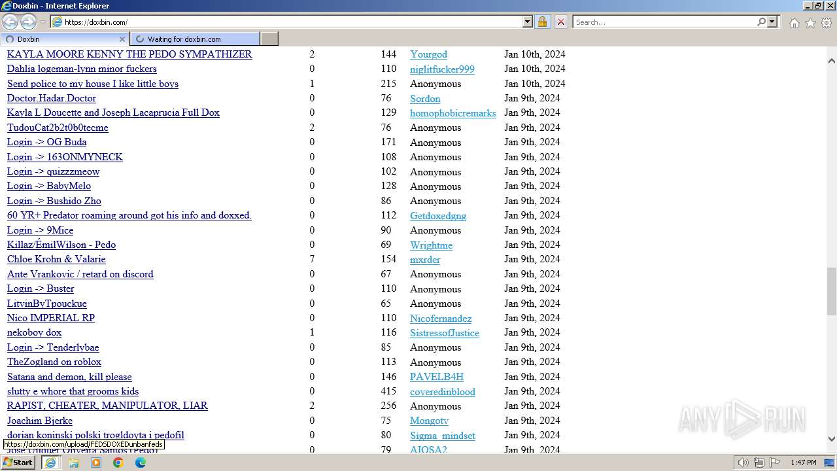Image resolution: width=837 pixels, height=471 pixels.
Task: Open the 'Login -> quizzzmeow' link
Action: tap(53, 171)
